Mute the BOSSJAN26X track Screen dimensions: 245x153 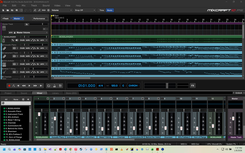click(x=22, y=40)
